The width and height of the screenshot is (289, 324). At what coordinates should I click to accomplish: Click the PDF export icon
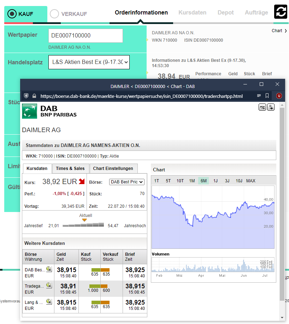tap(263, 107)
